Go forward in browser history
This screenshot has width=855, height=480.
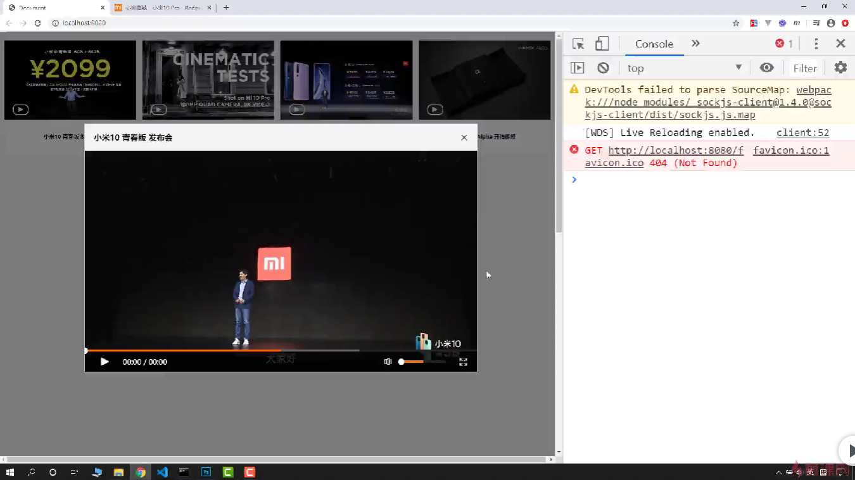(x=23, y=23)
